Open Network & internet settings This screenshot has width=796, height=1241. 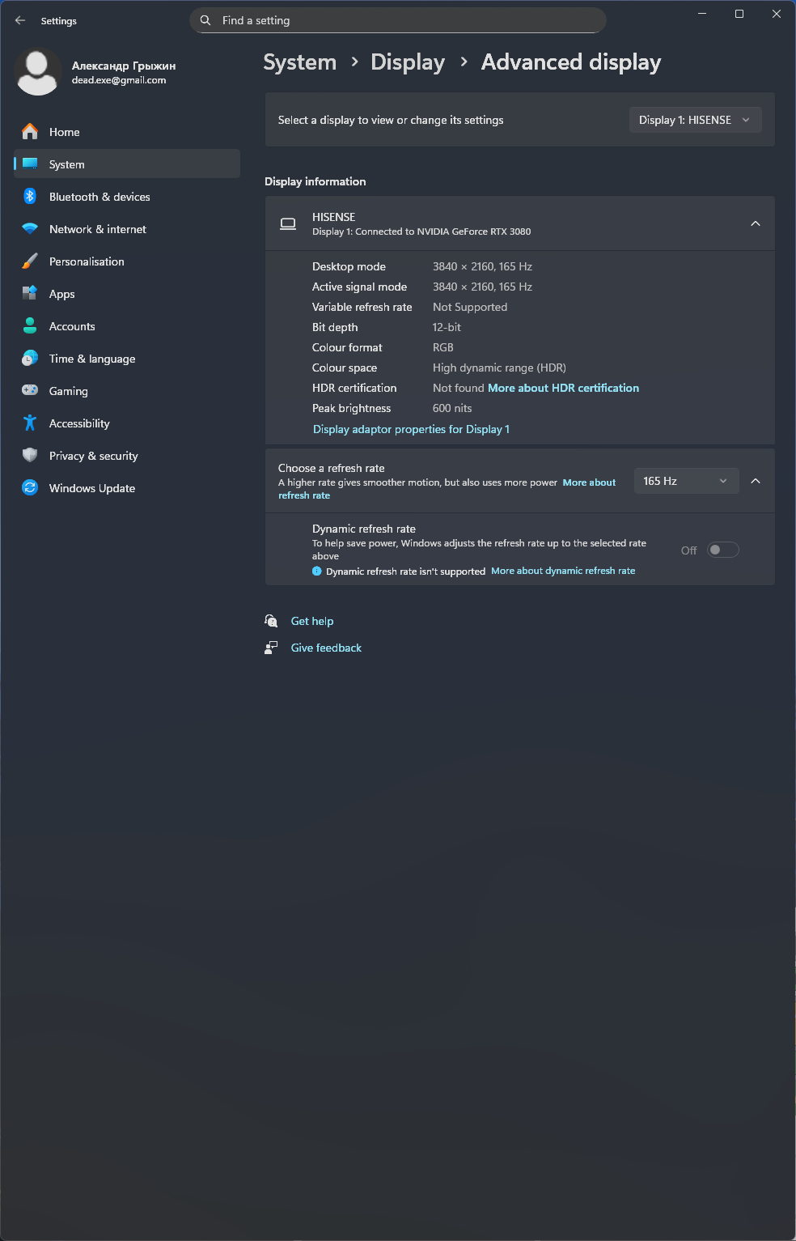[x=98, y=229]
